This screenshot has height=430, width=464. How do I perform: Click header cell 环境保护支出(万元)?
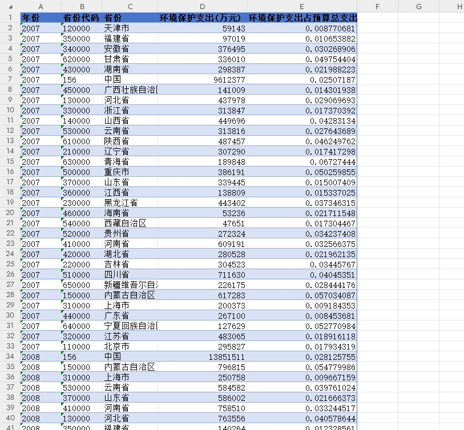[x=202, y=18]
